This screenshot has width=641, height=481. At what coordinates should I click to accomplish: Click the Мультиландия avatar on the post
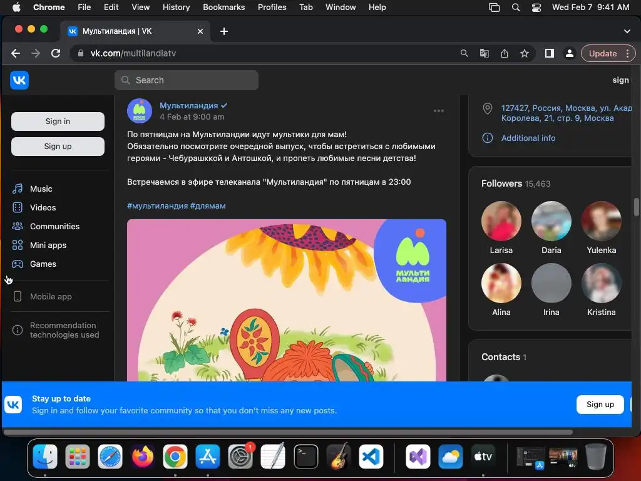point(140,110)
